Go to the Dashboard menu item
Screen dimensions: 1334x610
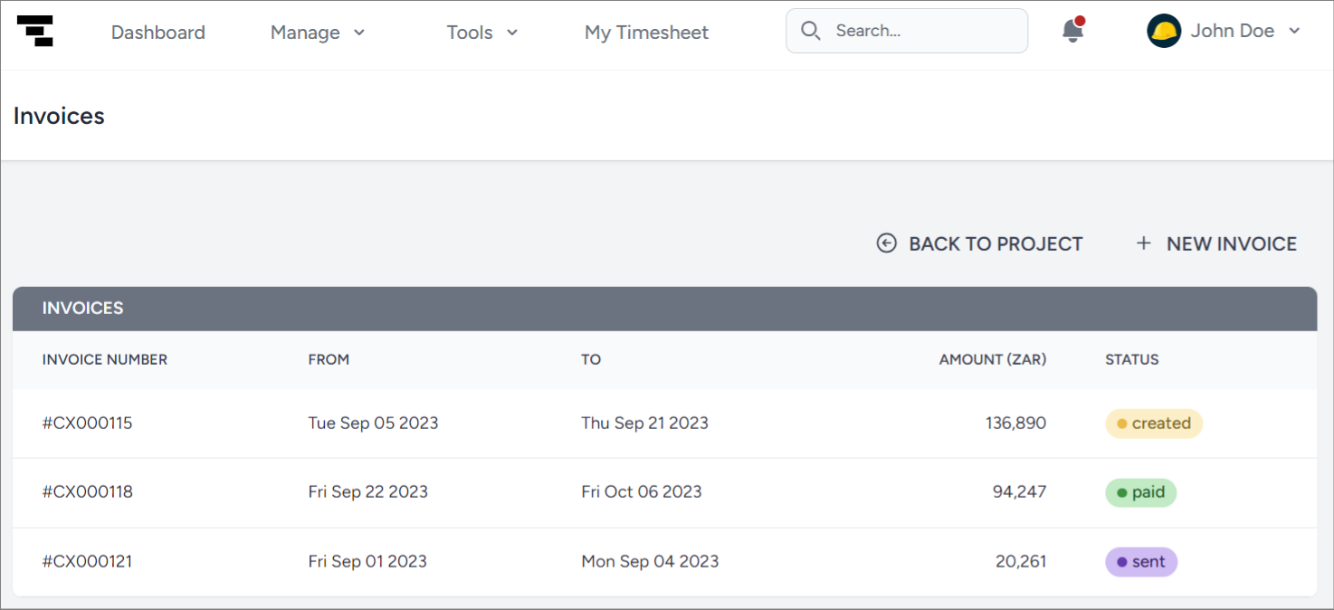click(157, 32)
